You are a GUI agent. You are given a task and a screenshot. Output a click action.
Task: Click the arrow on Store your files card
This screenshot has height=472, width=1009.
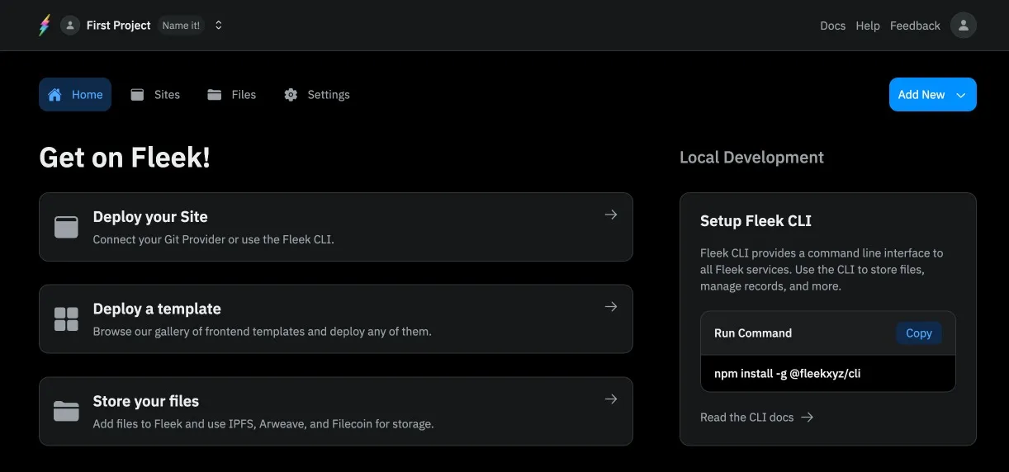tap(610, 399)
